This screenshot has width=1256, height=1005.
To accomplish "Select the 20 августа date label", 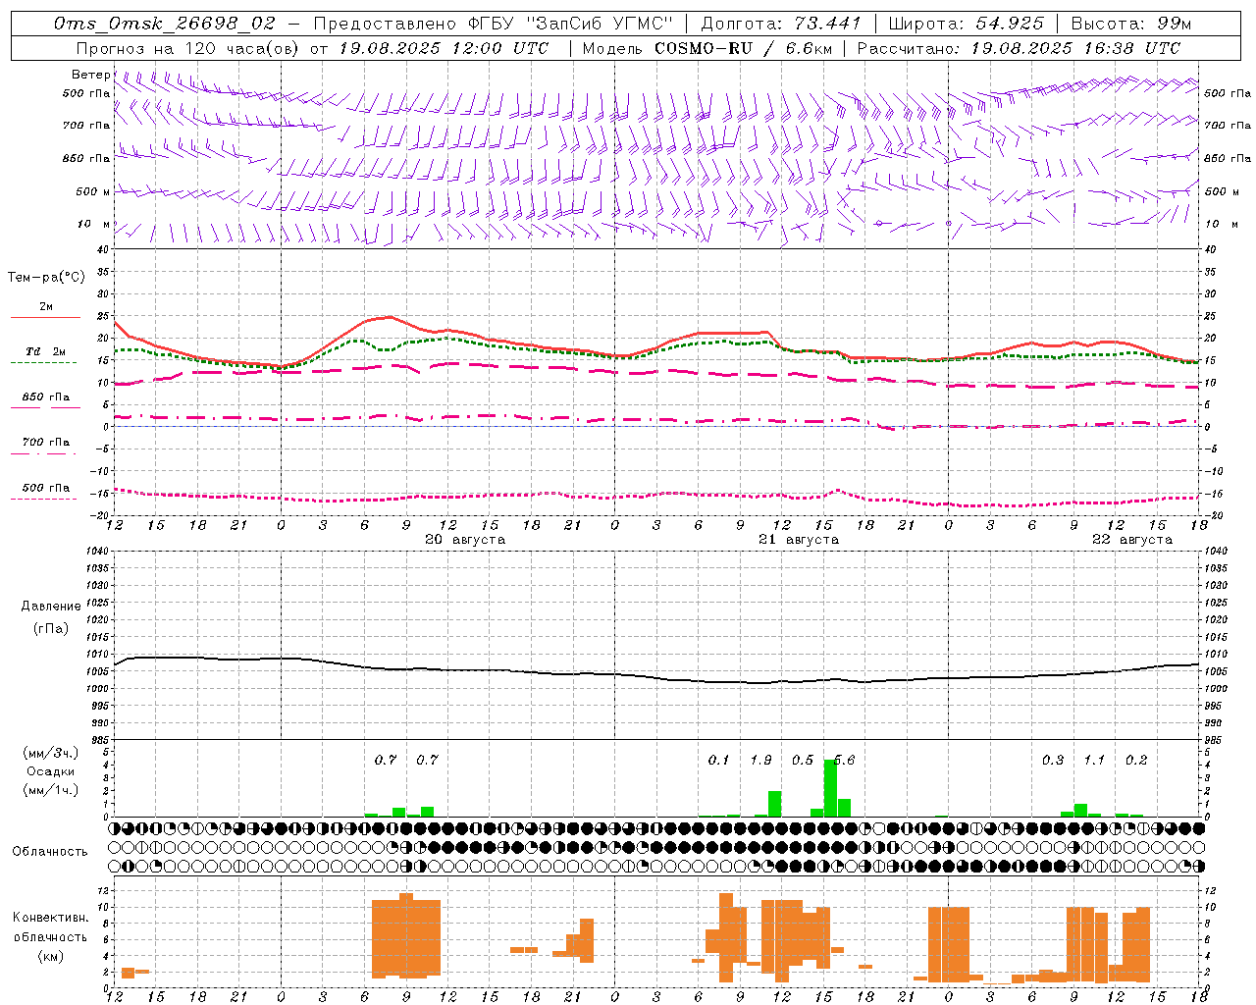I will [465, 540].
